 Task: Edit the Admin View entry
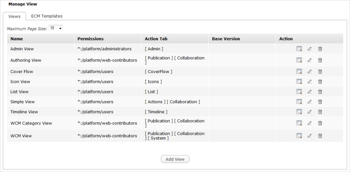click(x=309, y=49)
